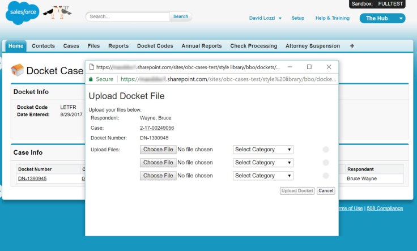Open the Docket Codes tab
This screenshot has height=251, width=417.
click(155, 46)
